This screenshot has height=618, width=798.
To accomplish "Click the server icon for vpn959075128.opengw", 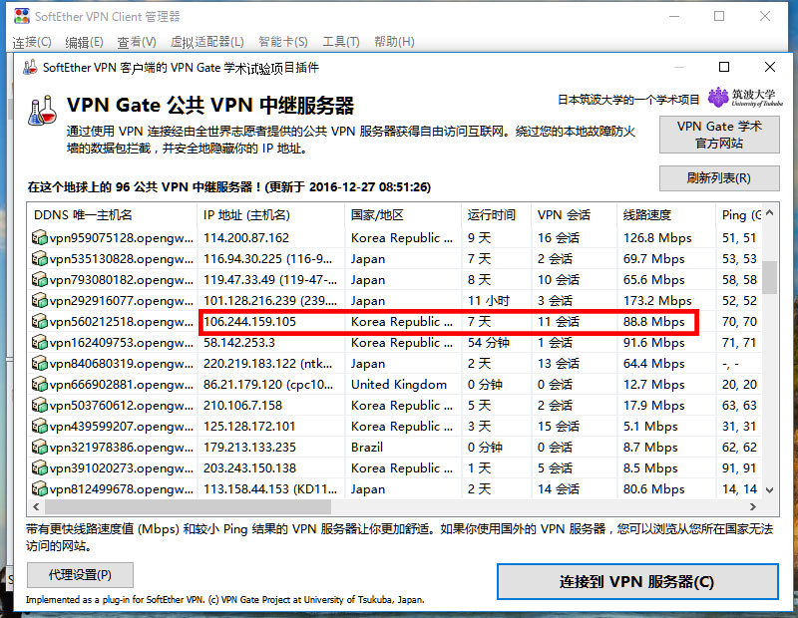I will (40, 238).
